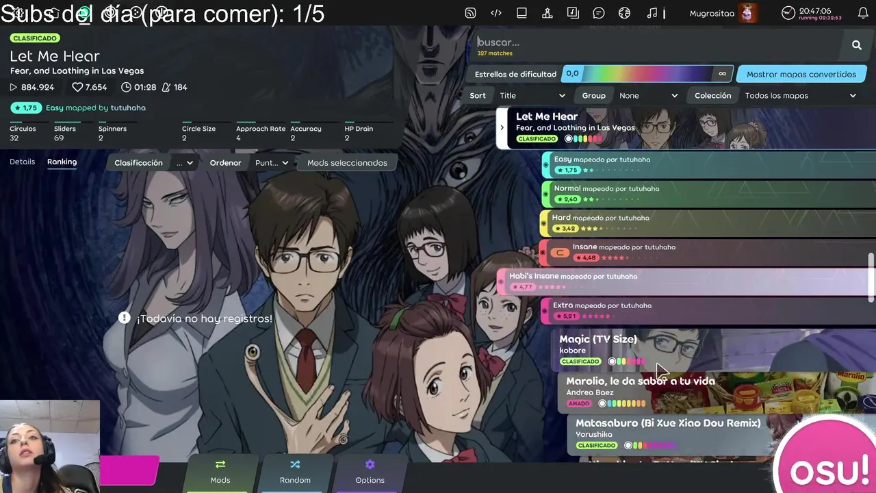Select the Habi's Insane difficulty panel
Image resolution: width=876 pixels, height=493 pixels.
(686, 282)
